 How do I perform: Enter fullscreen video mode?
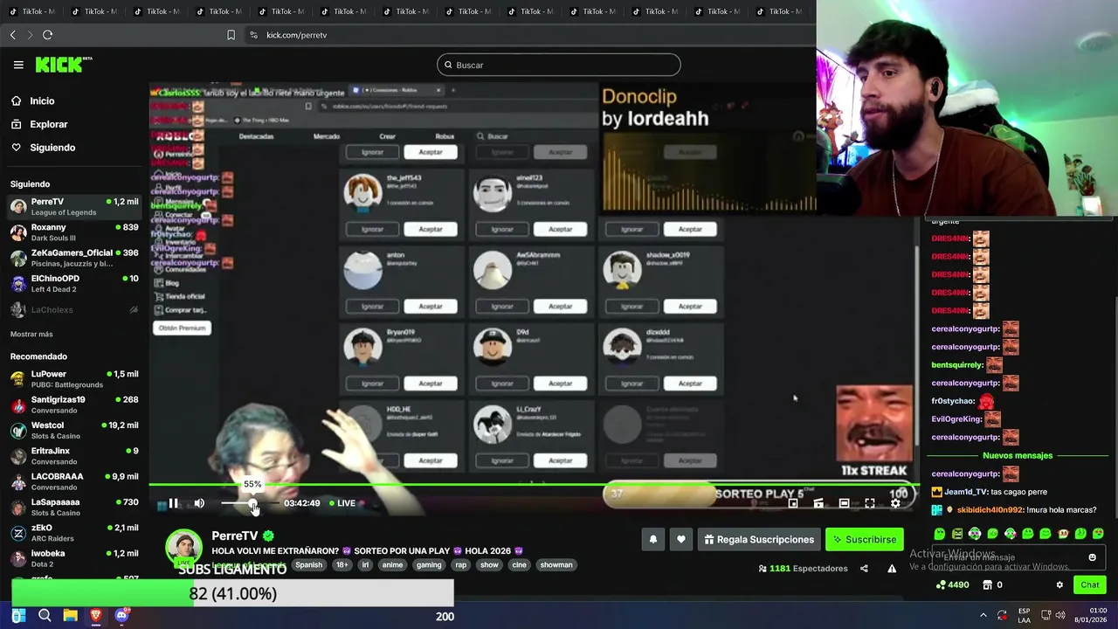point(870,503)
